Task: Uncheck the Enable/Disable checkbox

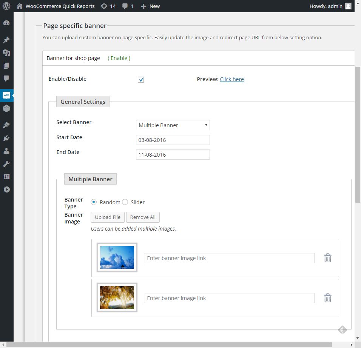Action: 141,80
